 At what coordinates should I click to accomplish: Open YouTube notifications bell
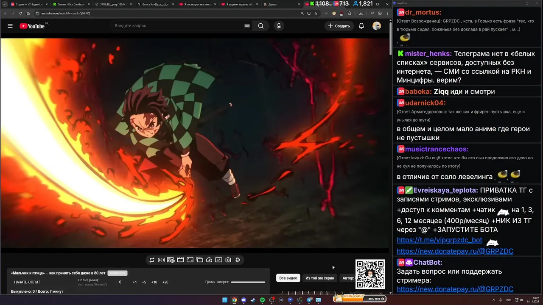[361, 26]
